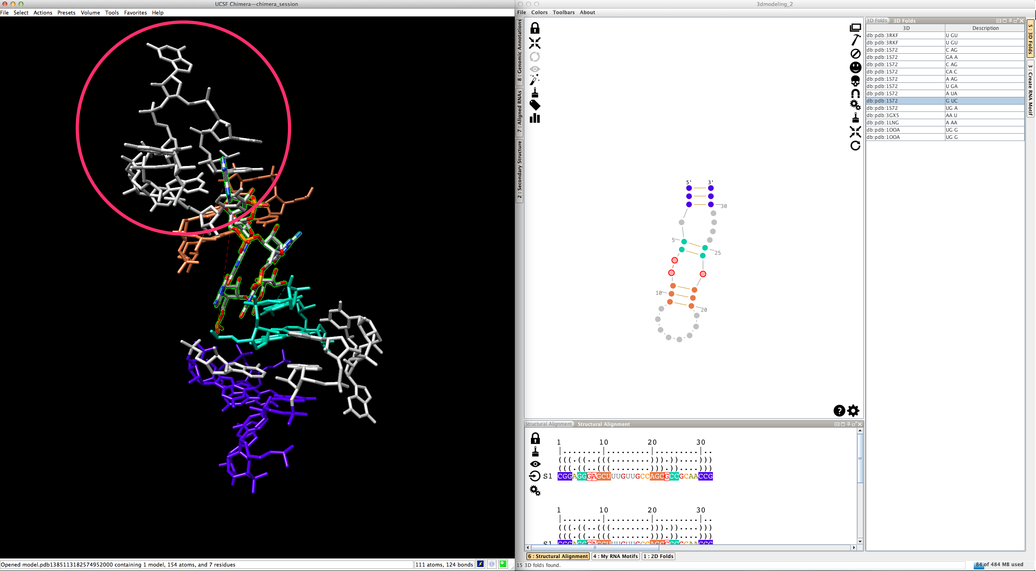Image resolution: width=1036 pixels, height=571 pixels.
Task: Switch to the 6 : Structural Alignment tab
Action: tap(558, 556)
